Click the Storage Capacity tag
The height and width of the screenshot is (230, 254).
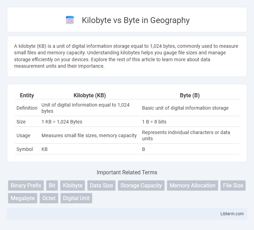click(141, 185)
